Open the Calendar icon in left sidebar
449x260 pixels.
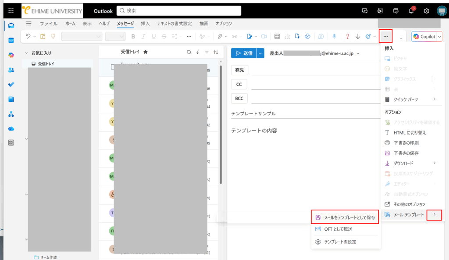coord(11,40)
